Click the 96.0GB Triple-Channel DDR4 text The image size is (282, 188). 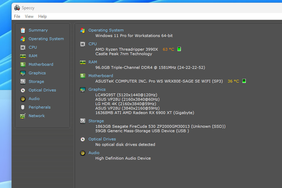[150, 67]
